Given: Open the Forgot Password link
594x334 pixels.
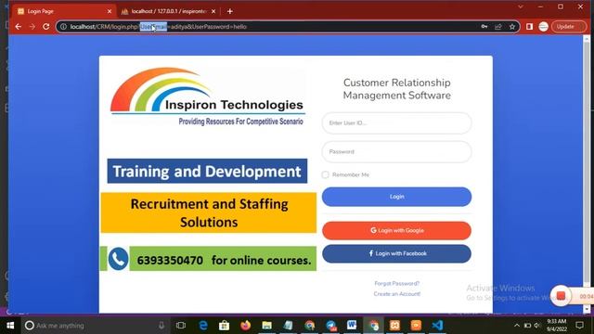Looking at the screenshot, I should tap(396, 283).
